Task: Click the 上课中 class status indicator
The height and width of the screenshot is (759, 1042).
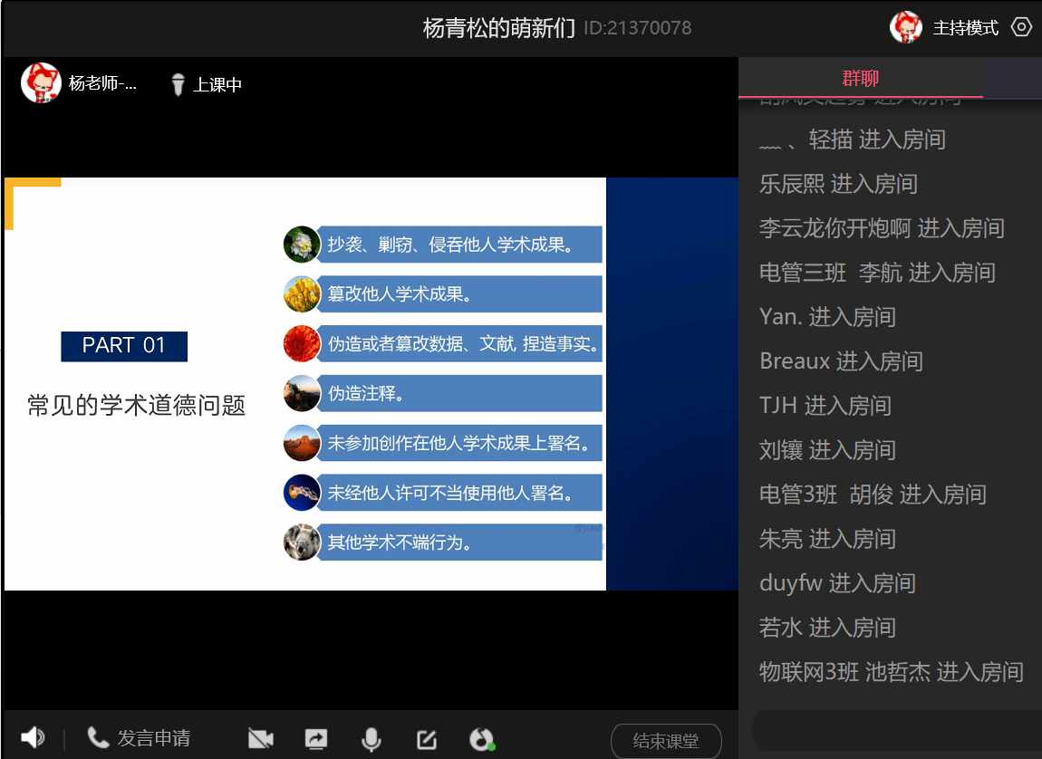Action: tap(207, 84)
